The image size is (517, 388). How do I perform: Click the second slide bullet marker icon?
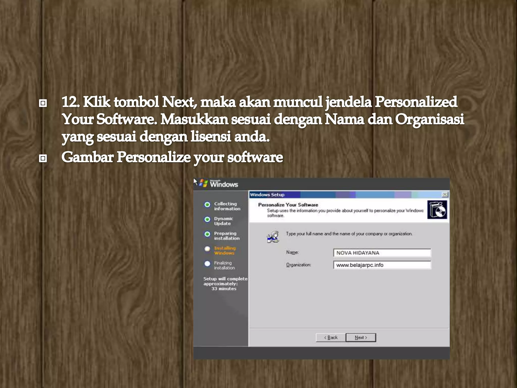point(43,158)
